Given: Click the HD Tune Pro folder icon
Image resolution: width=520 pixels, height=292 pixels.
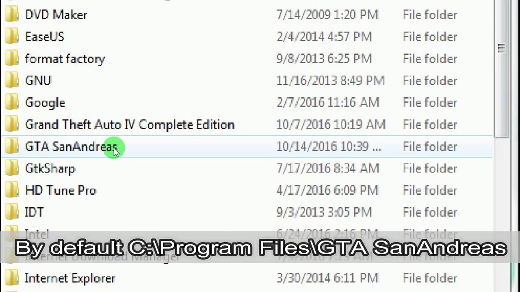Looking at the screenshot, I should [12, 190].
